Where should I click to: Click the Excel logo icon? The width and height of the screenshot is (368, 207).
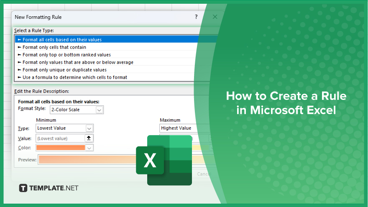click(164, 160)
